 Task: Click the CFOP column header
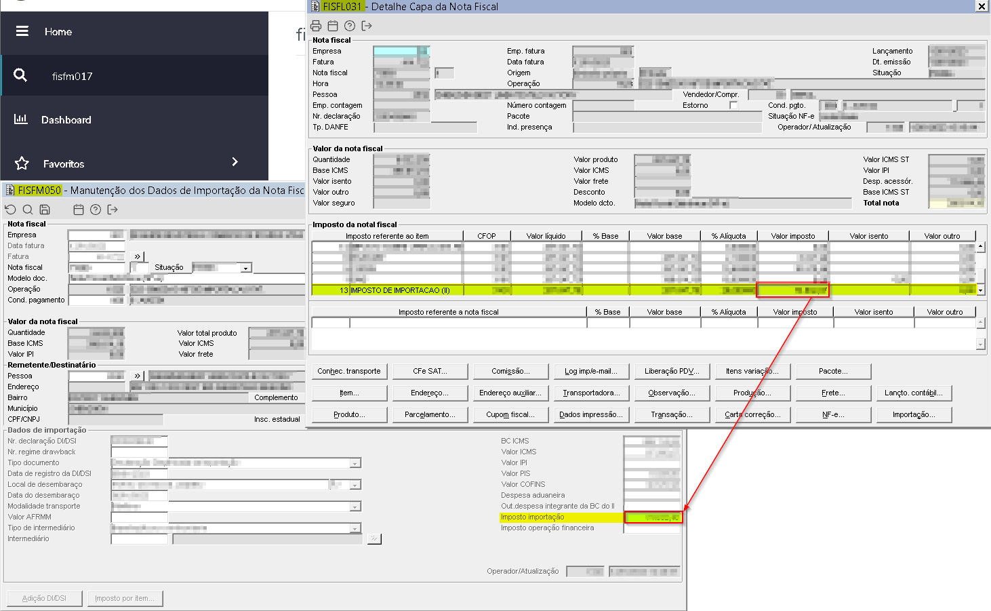487,236
